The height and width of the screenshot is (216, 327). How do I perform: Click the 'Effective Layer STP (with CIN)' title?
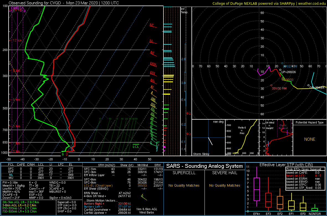click(286, 165)
